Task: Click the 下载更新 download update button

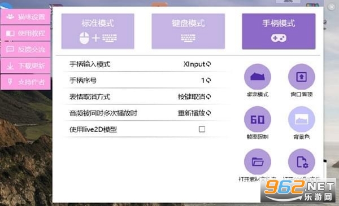Action: [x=25, y=65]
